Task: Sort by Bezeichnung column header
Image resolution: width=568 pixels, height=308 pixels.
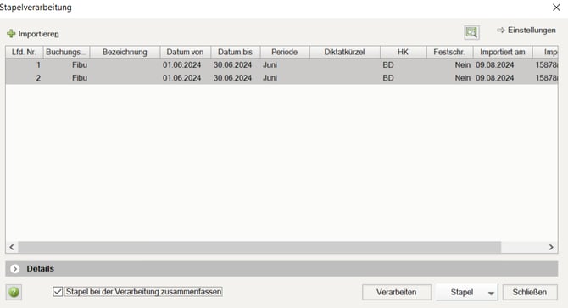Action: [125, 52]
